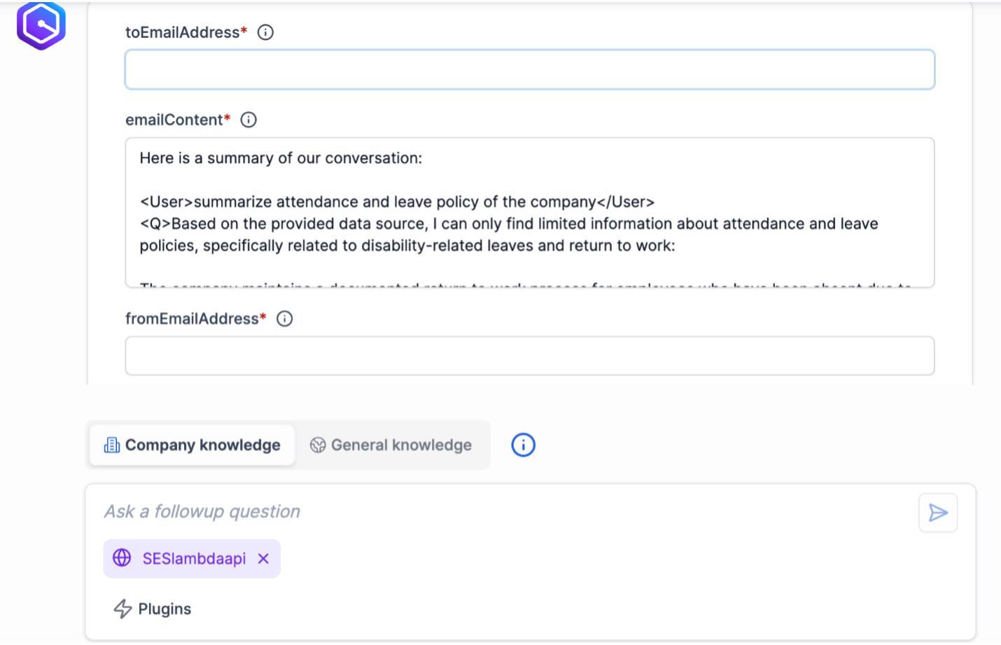
Task: Click the globe icon on SESlambdaapi chip
Action: (x=123, y=558)
